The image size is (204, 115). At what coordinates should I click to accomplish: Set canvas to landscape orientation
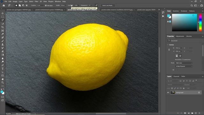click(x=180, y=56)
